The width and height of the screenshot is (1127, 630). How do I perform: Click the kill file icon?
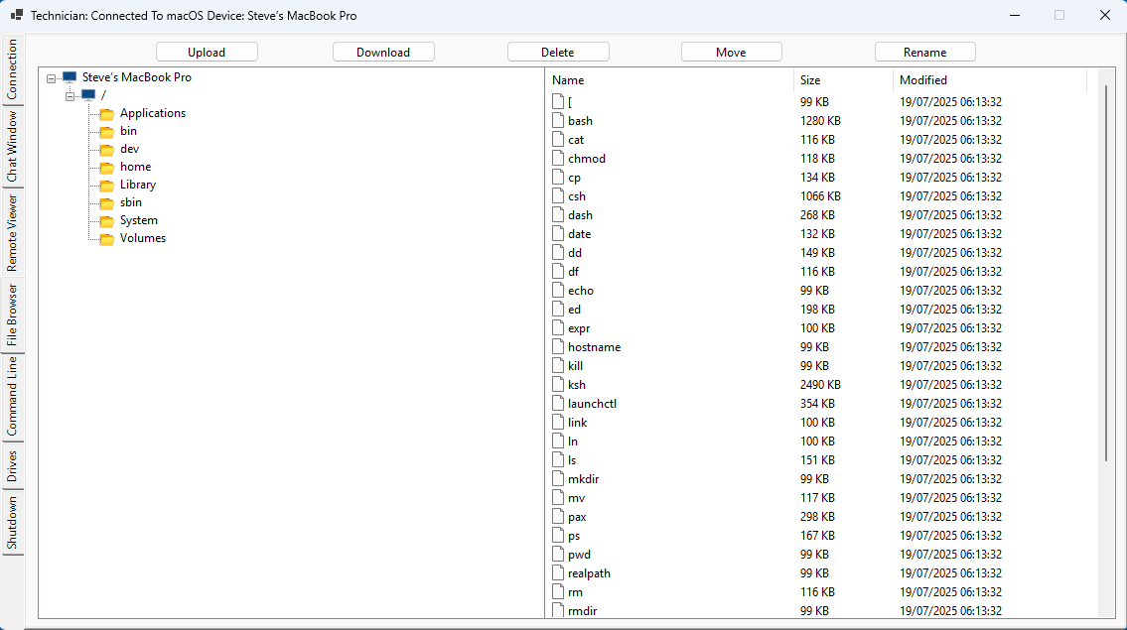coord(558,365)
